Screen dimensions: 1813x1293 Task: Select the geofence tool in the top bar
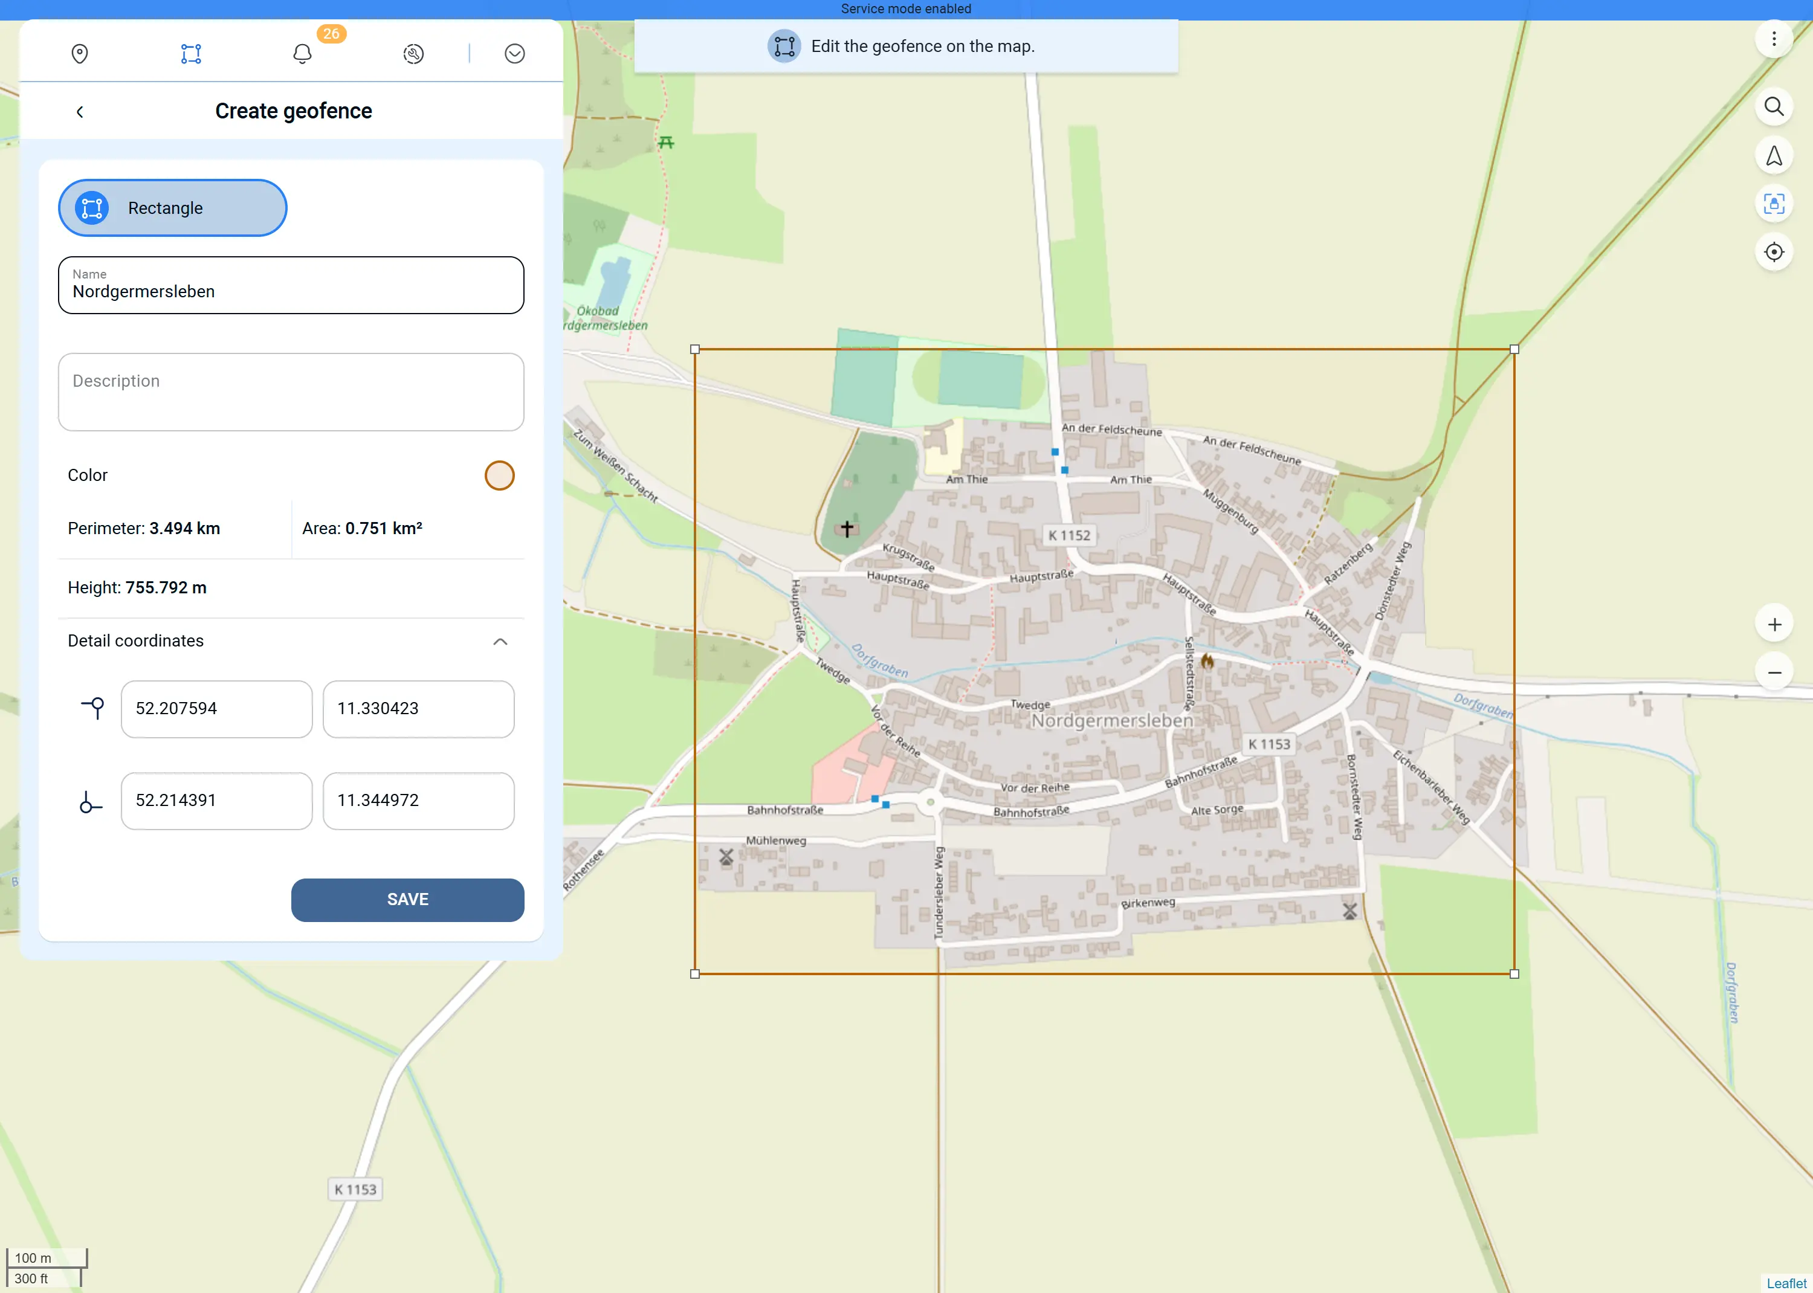click(190, 53)
